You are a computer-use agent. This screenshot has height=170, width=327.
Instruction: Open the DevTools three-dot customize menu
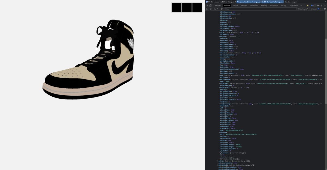pyautogui.click(x=321, y=5)
